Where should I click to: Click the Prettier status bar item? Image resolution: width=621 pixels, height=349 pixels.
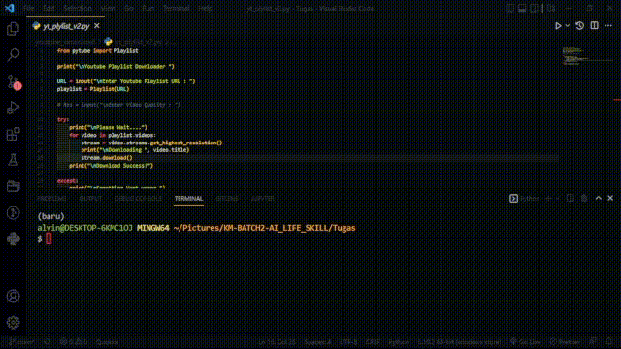565,342
